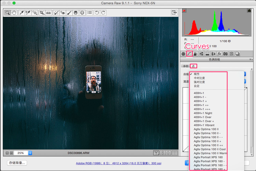Open the HSL / Grayscale panel icon
The height and width of the screenshot is (171, 256).
(201, 54)
